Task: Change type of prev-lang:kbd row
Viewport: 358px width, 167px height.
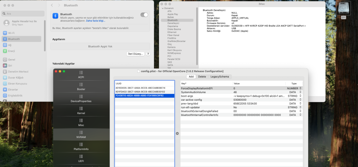Action: (x=300, y=104)
